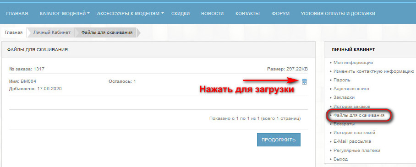Click the Файлы для скачивания breadcrumb
The height and width of the screenshot is (167, 416).
107,32
